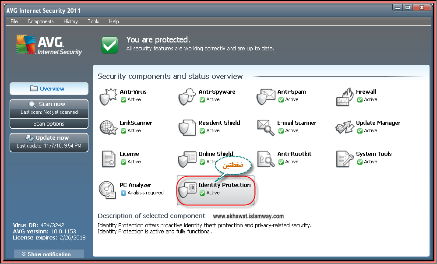Select the PC Analyzer label
Viewport: 437px width, 264px height.
click(x=135, y=185)
